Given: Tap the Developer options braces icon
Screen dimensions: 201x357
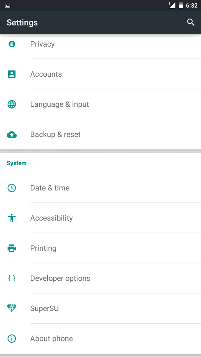Looking at the screenshot, I should point(12,278).
